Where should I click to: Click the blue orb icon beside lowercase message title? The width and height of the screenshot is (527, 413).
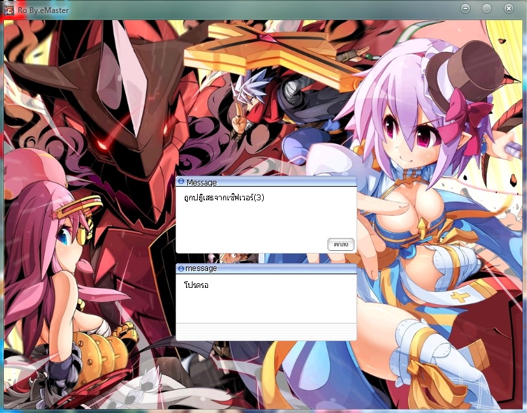pyautogui.click(x=181, y=268)
